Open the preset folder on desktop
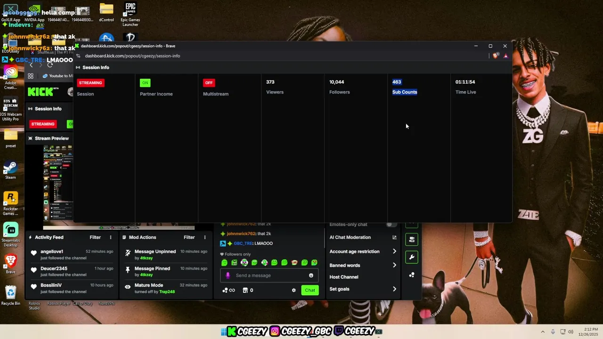This screenshot has height=339, width=603. (x=10, y=138)
